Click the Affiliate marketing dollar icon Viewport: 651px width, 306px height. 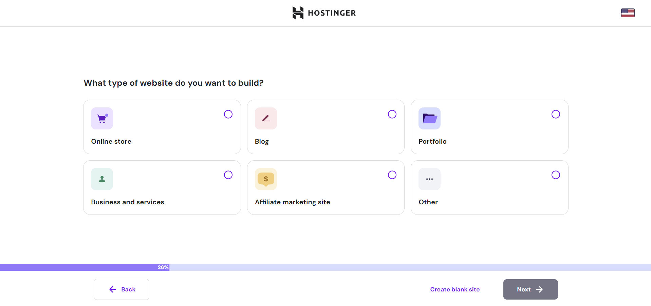click(x=266, y=179)
